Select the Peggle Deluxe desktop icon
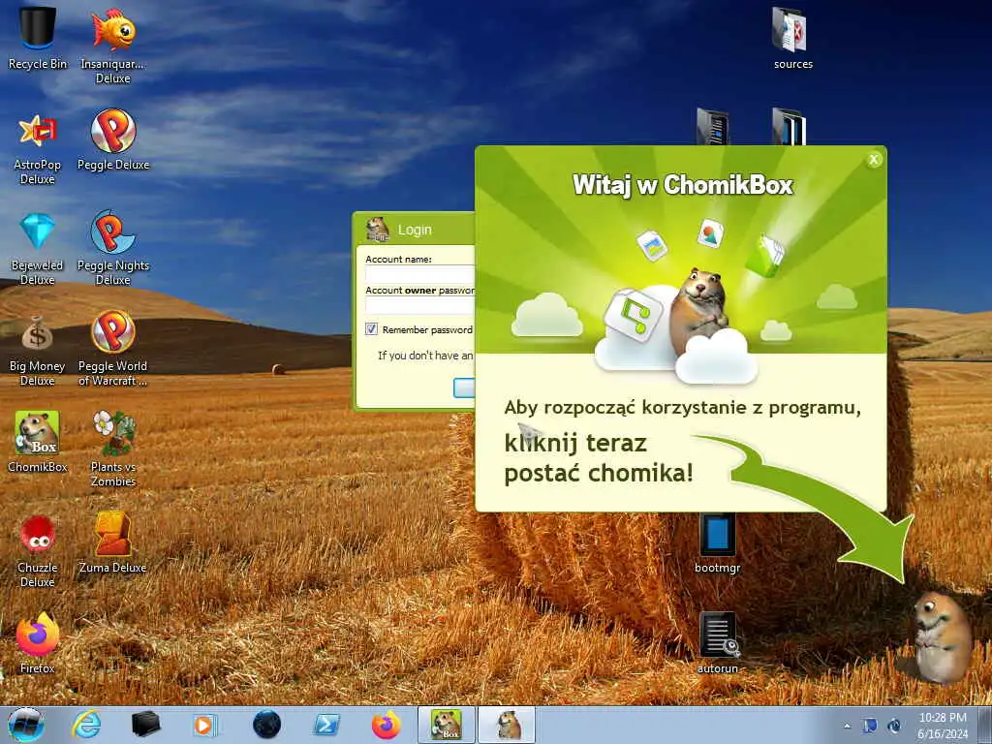The image size is (992, 744). (113, 140)
